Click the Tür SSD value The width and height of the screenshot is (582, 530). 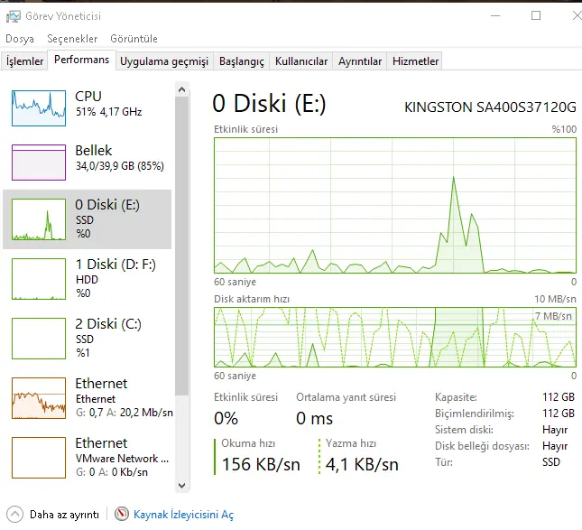coord(551,462)
